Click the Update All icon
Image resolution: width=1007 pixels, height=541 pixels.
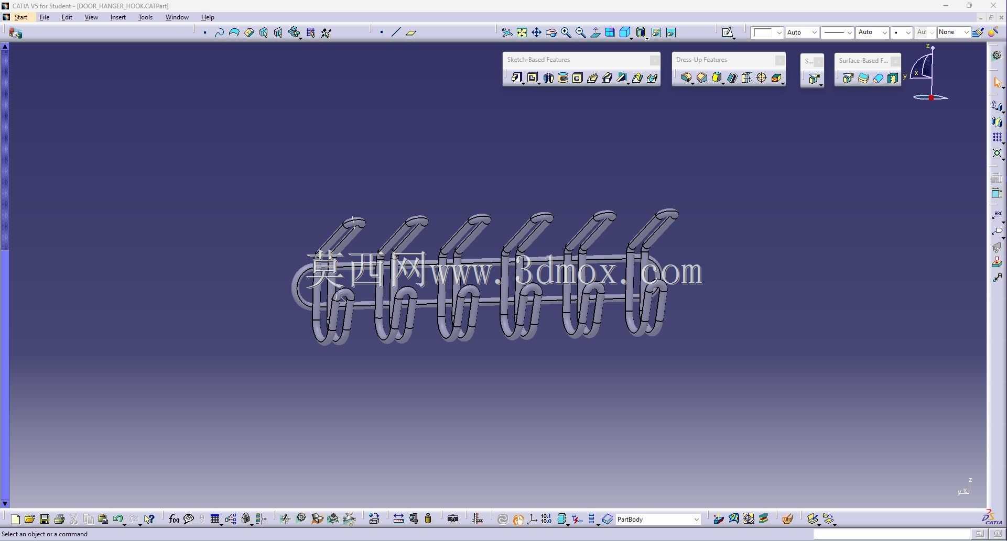502,519
